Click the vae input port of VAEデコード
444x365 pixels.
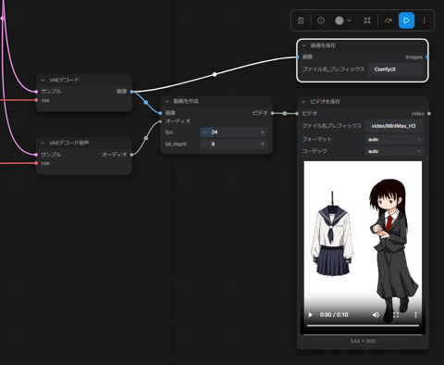36,100
